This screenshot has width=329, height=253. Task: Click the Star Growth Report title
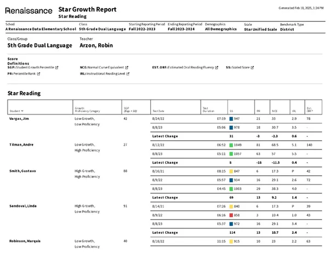87,9
